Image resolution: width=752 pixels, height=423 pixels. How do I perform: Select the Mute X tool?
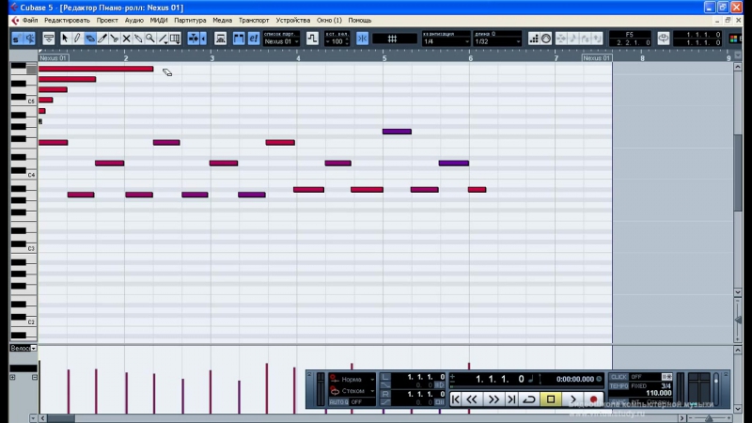[126, 39]
